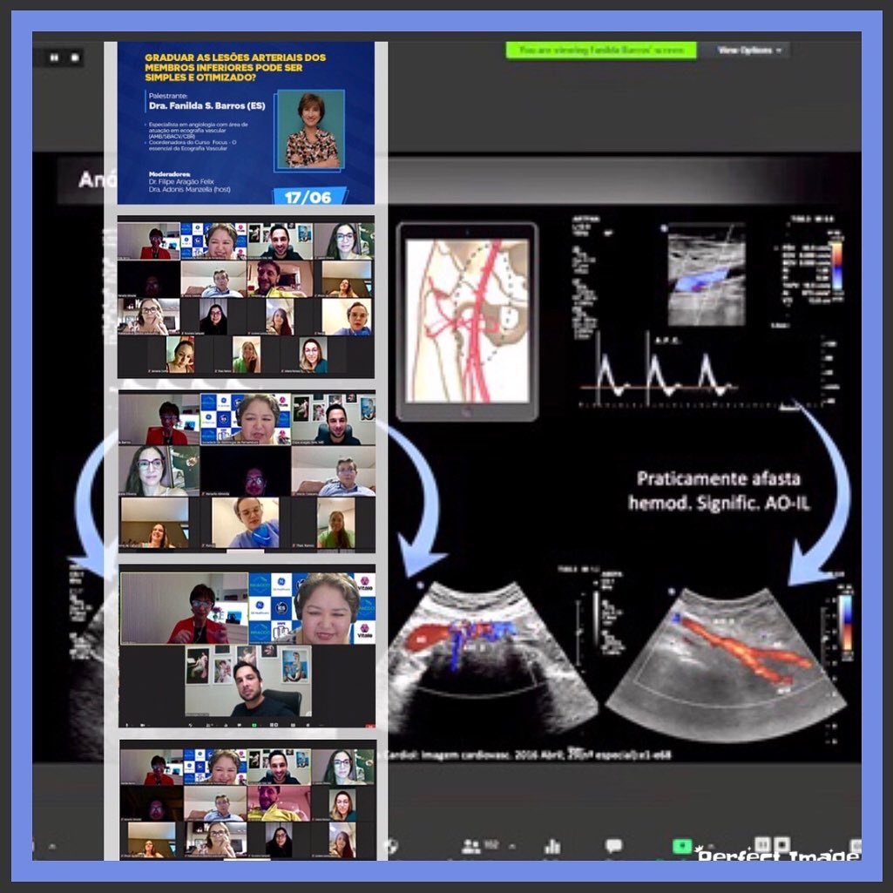Pause the recording using the pause icon

tap(55, 58)
